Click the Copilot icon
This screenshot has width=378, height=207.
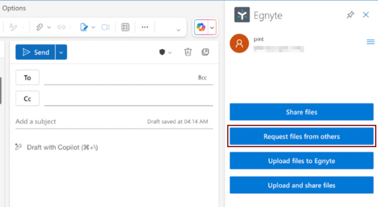pyautogui.click(x=201, y=27)
